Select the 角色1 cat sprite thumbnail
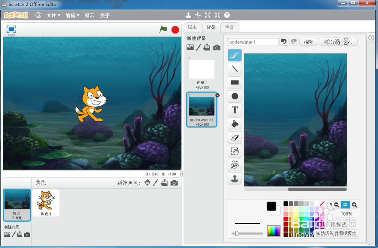This screenshot has width=378, height=248. [x=46, y=203]
